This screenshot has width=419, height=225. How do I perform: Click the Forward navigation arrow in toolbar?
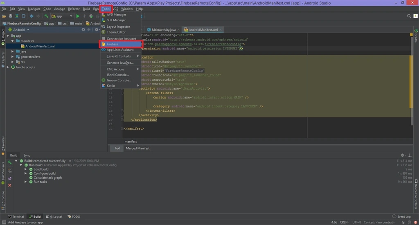coord(38,16)
